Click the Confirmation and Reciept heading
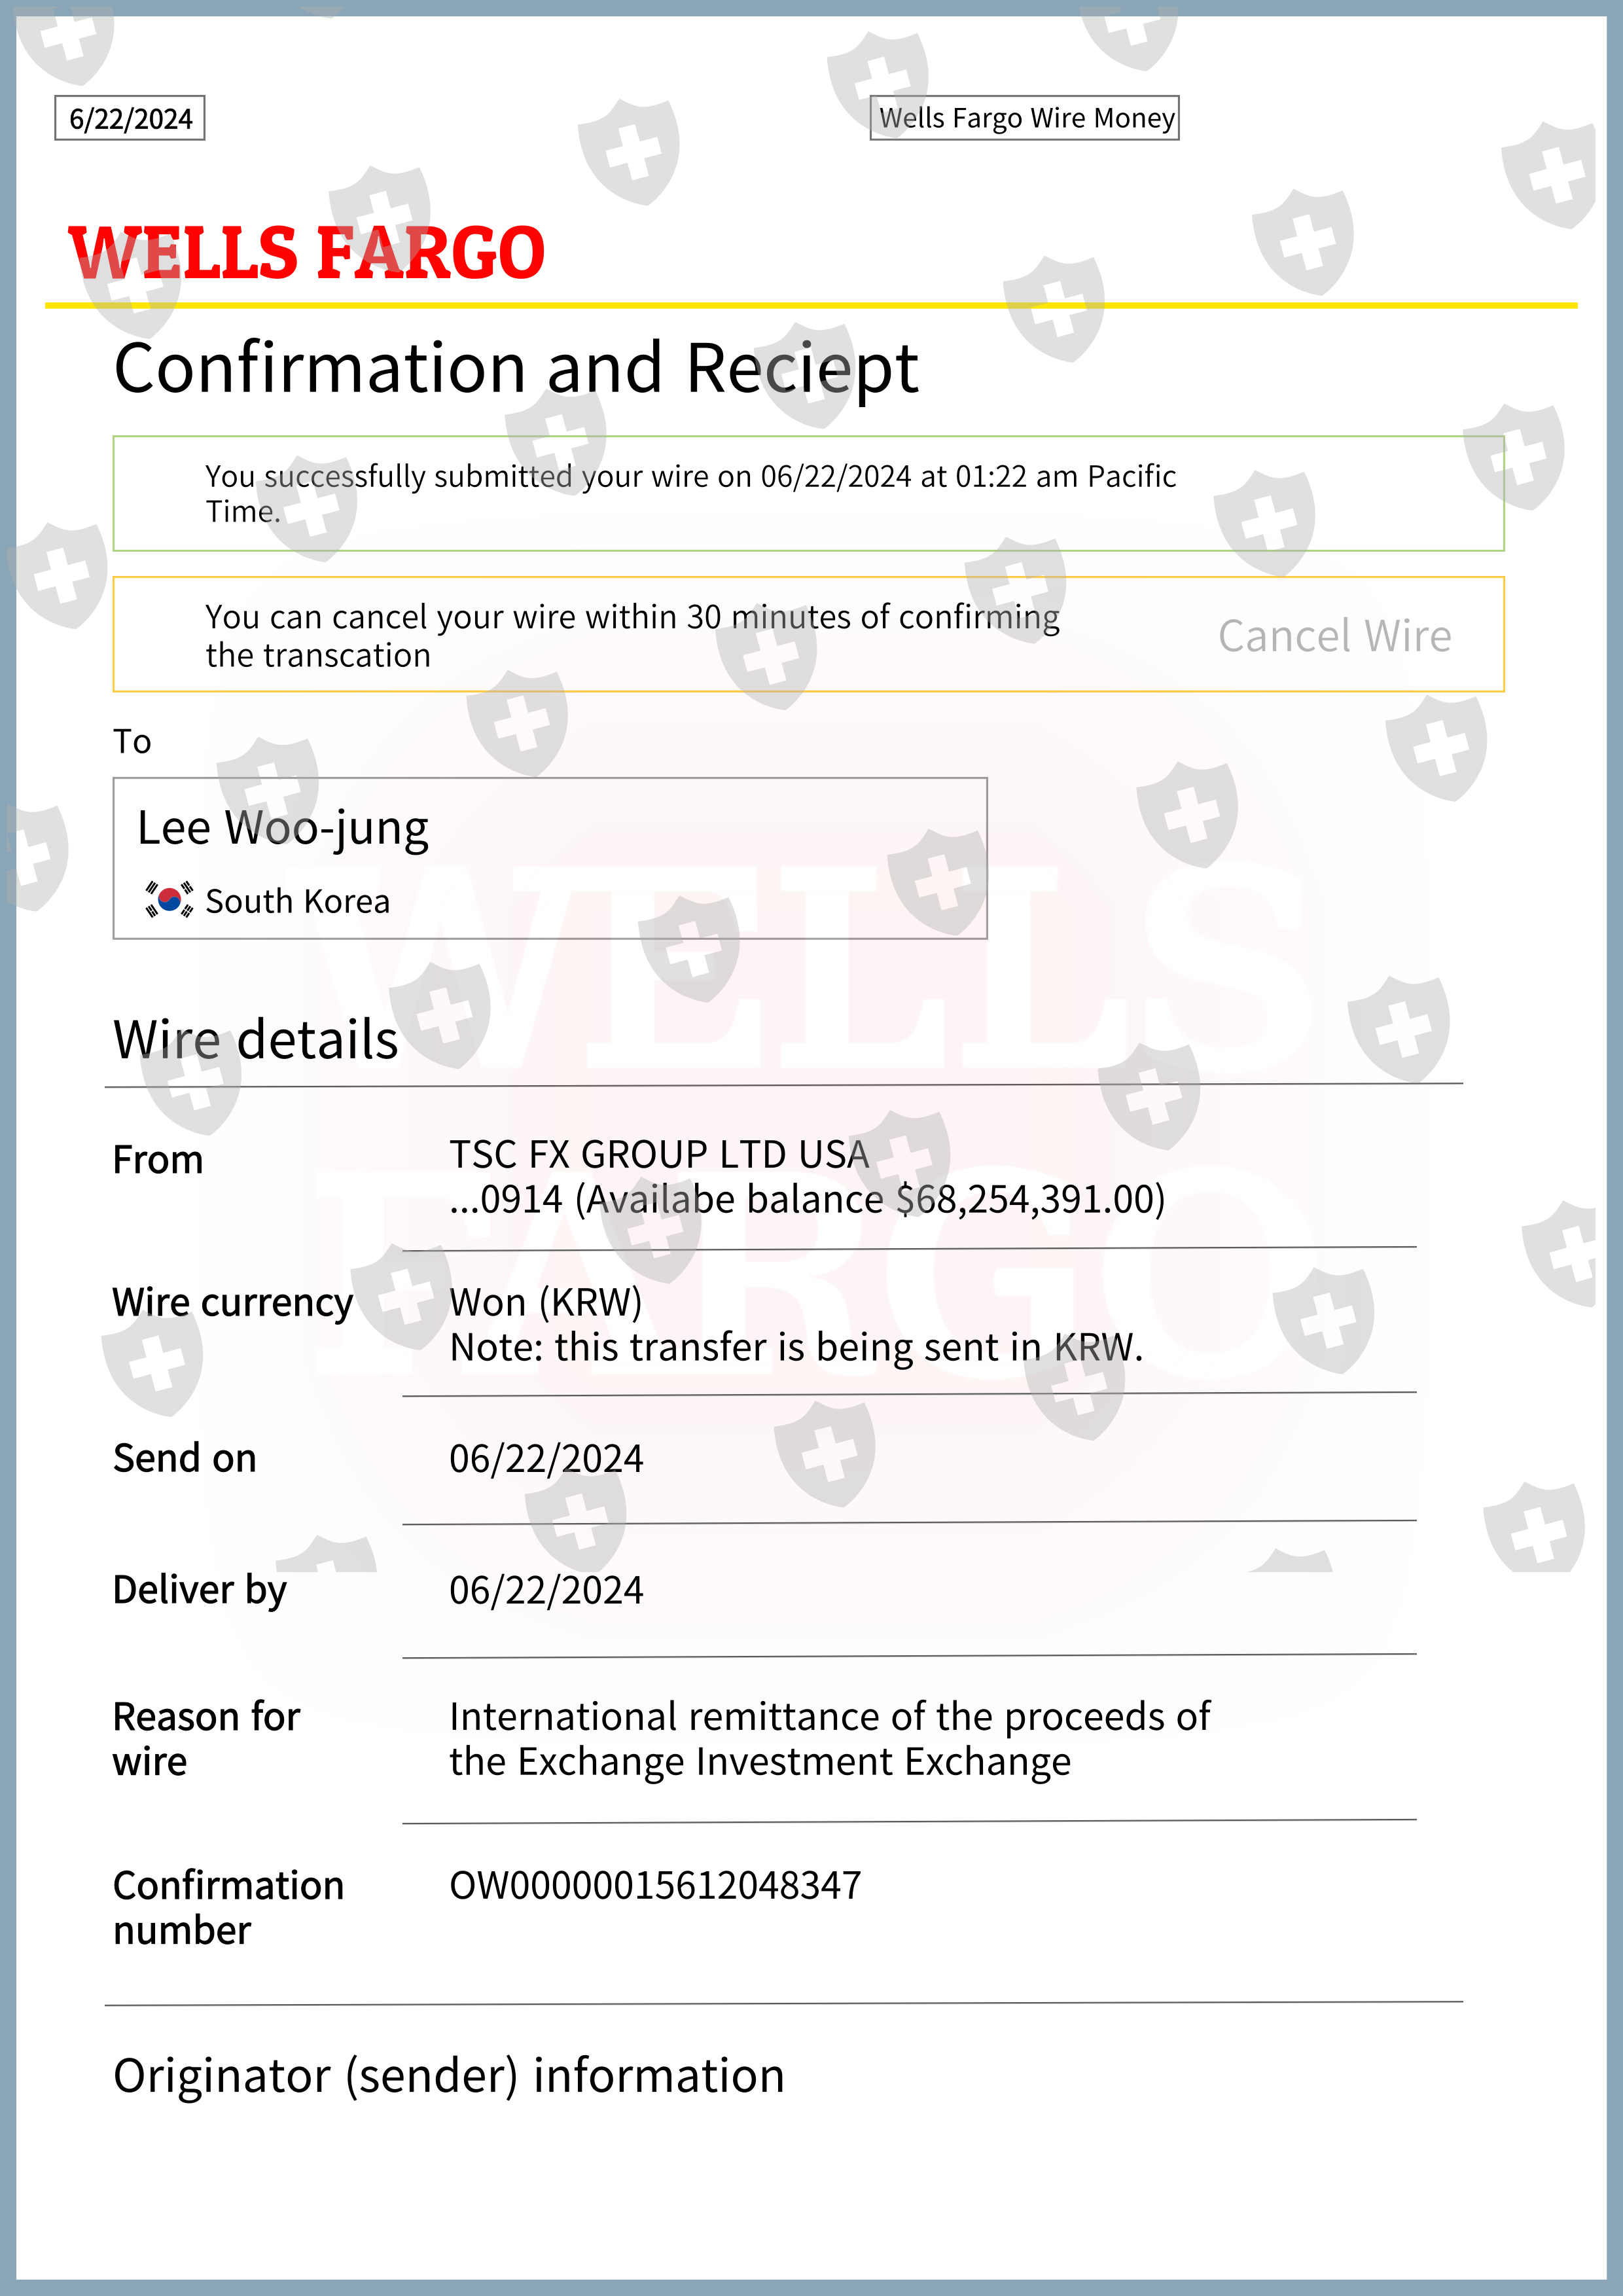Viewport: 1623px width, 2296px height. click(515, 368)
